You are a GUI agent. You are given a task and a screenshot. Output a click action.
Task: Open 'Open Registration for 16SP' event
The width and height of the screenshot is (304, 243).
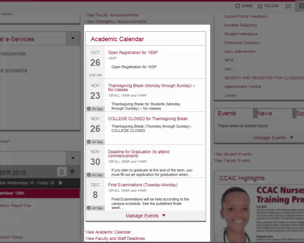point(133,53)
